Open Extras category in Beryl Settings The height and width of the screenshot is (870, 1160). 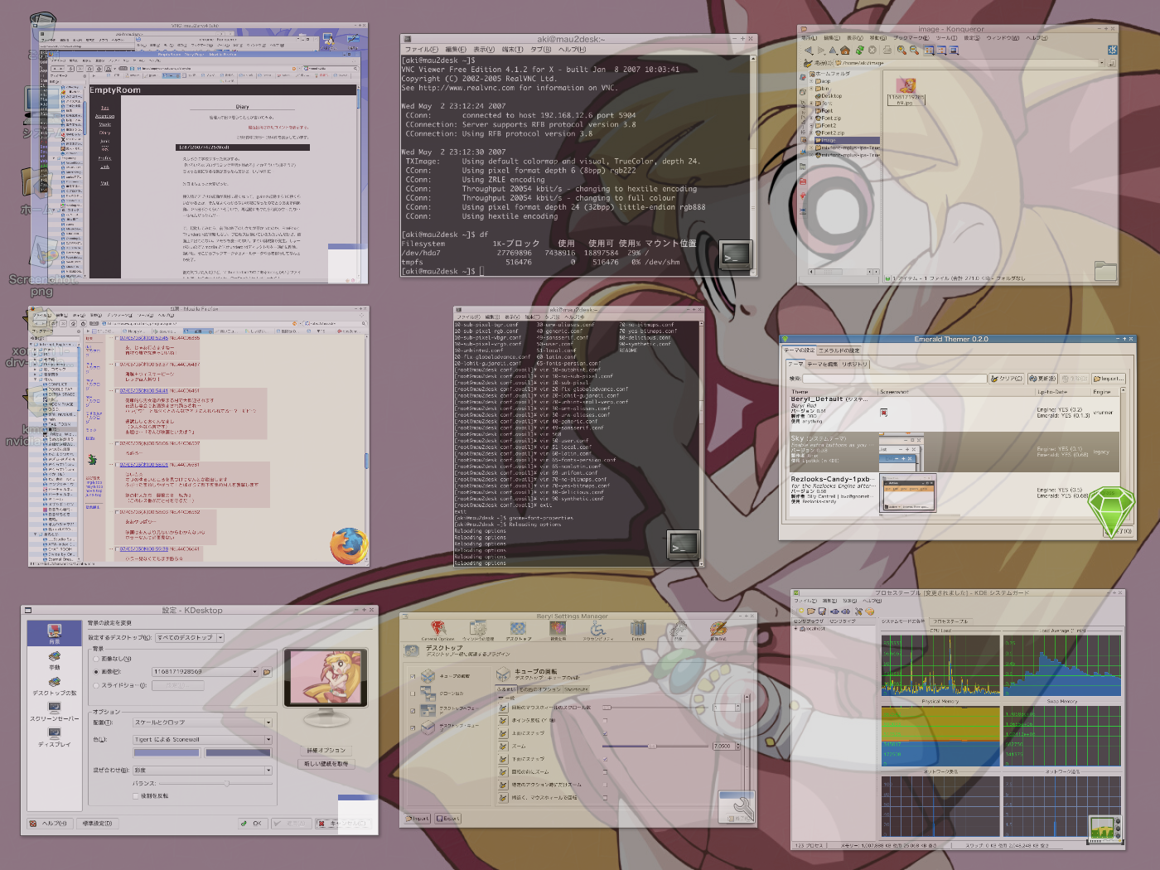[x=638, y=630]
